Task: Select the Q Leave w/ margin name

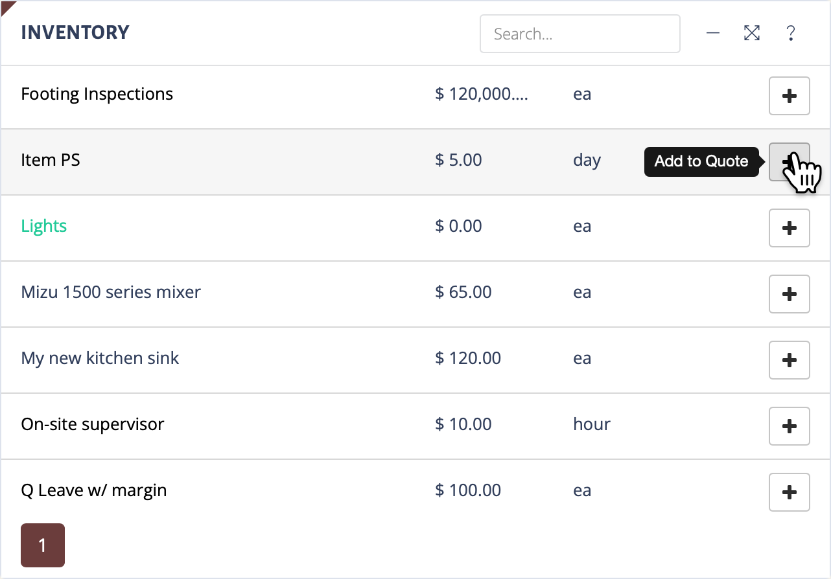Action: click(x=94, y=490)
